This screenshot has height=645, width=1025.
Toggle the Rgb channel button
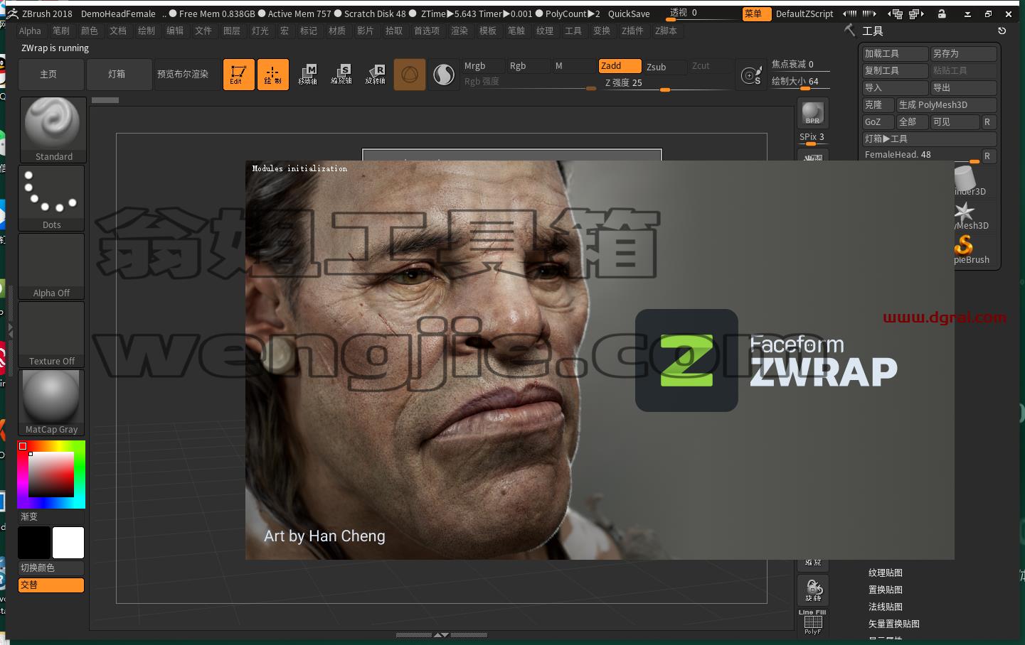pos(528,66)
